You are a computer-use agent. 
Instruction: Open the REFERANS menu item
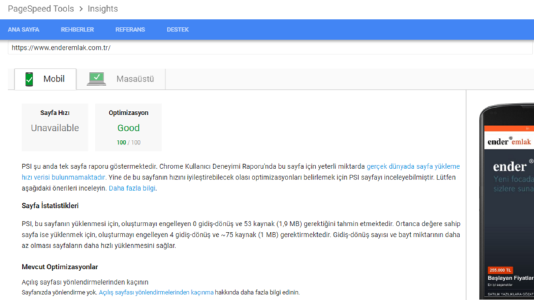130,30
